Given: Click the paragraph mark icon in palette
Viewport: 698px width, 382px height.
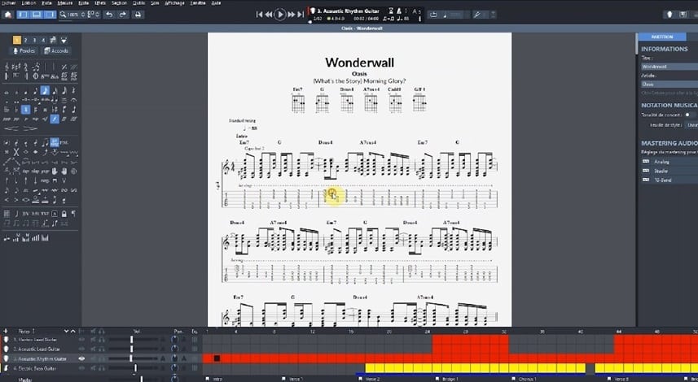Looking at the screenshot, I should (x=73, y=214).
